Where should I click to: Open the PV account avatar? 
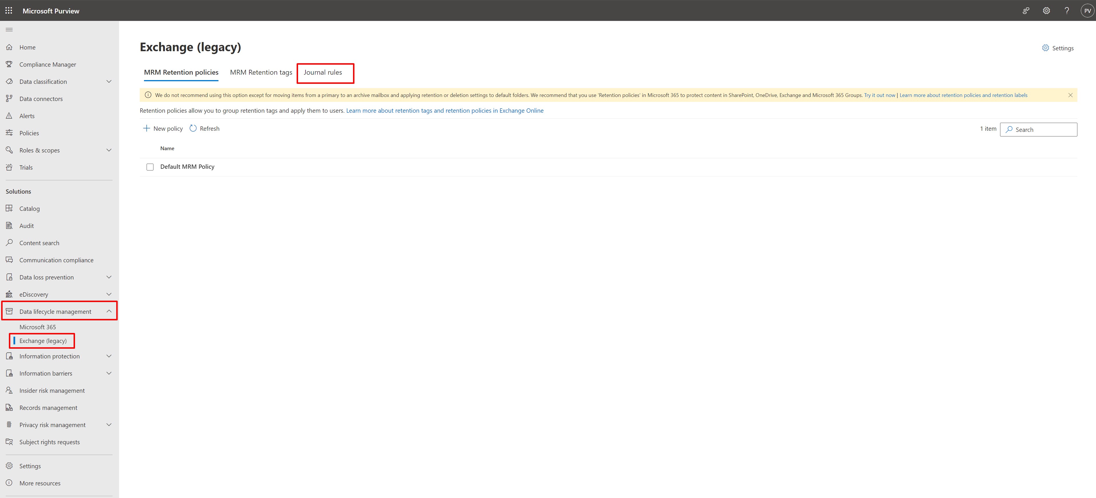click(x=1087, y=11)
